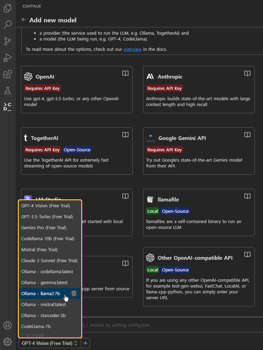Open docs book icon on LM Studio card
Image resolution: width=263 pixels, height=350 pixels.
(x=125, y=196)
